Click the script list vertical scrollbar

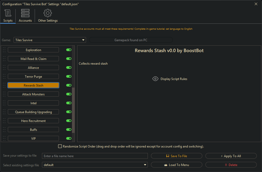click(x=73, y=109)
